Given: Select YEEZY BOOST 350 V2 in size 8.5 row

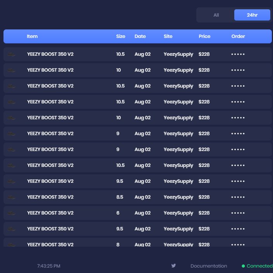Looking at the screenshot, I should (50, 197).
